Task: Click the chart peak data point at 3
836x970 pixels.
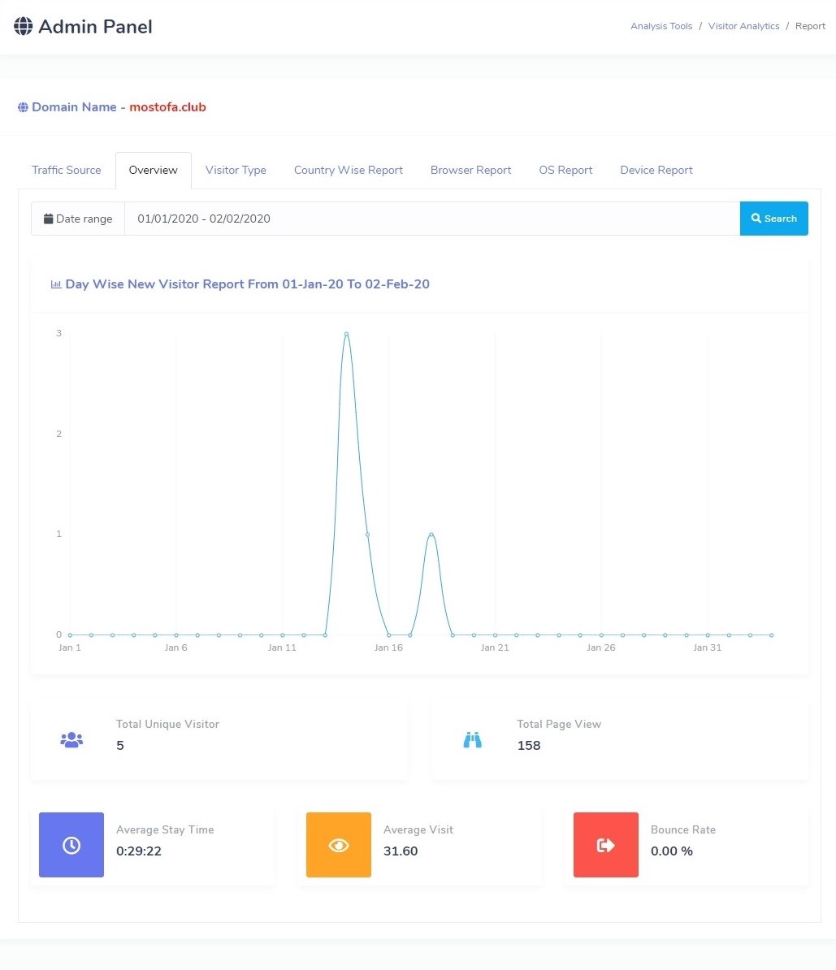Action: pyautogui.click(x=346, y=334)
